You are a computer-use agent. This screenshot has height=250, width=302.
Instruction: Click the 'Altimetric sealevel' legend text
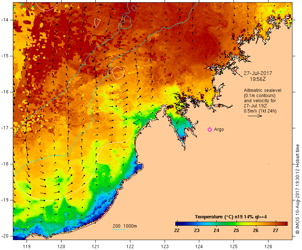point(263,90)
